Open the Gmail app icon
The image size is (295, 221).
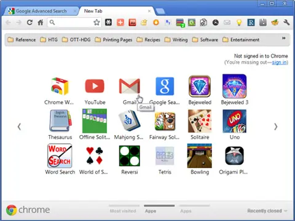pos(130,86)
